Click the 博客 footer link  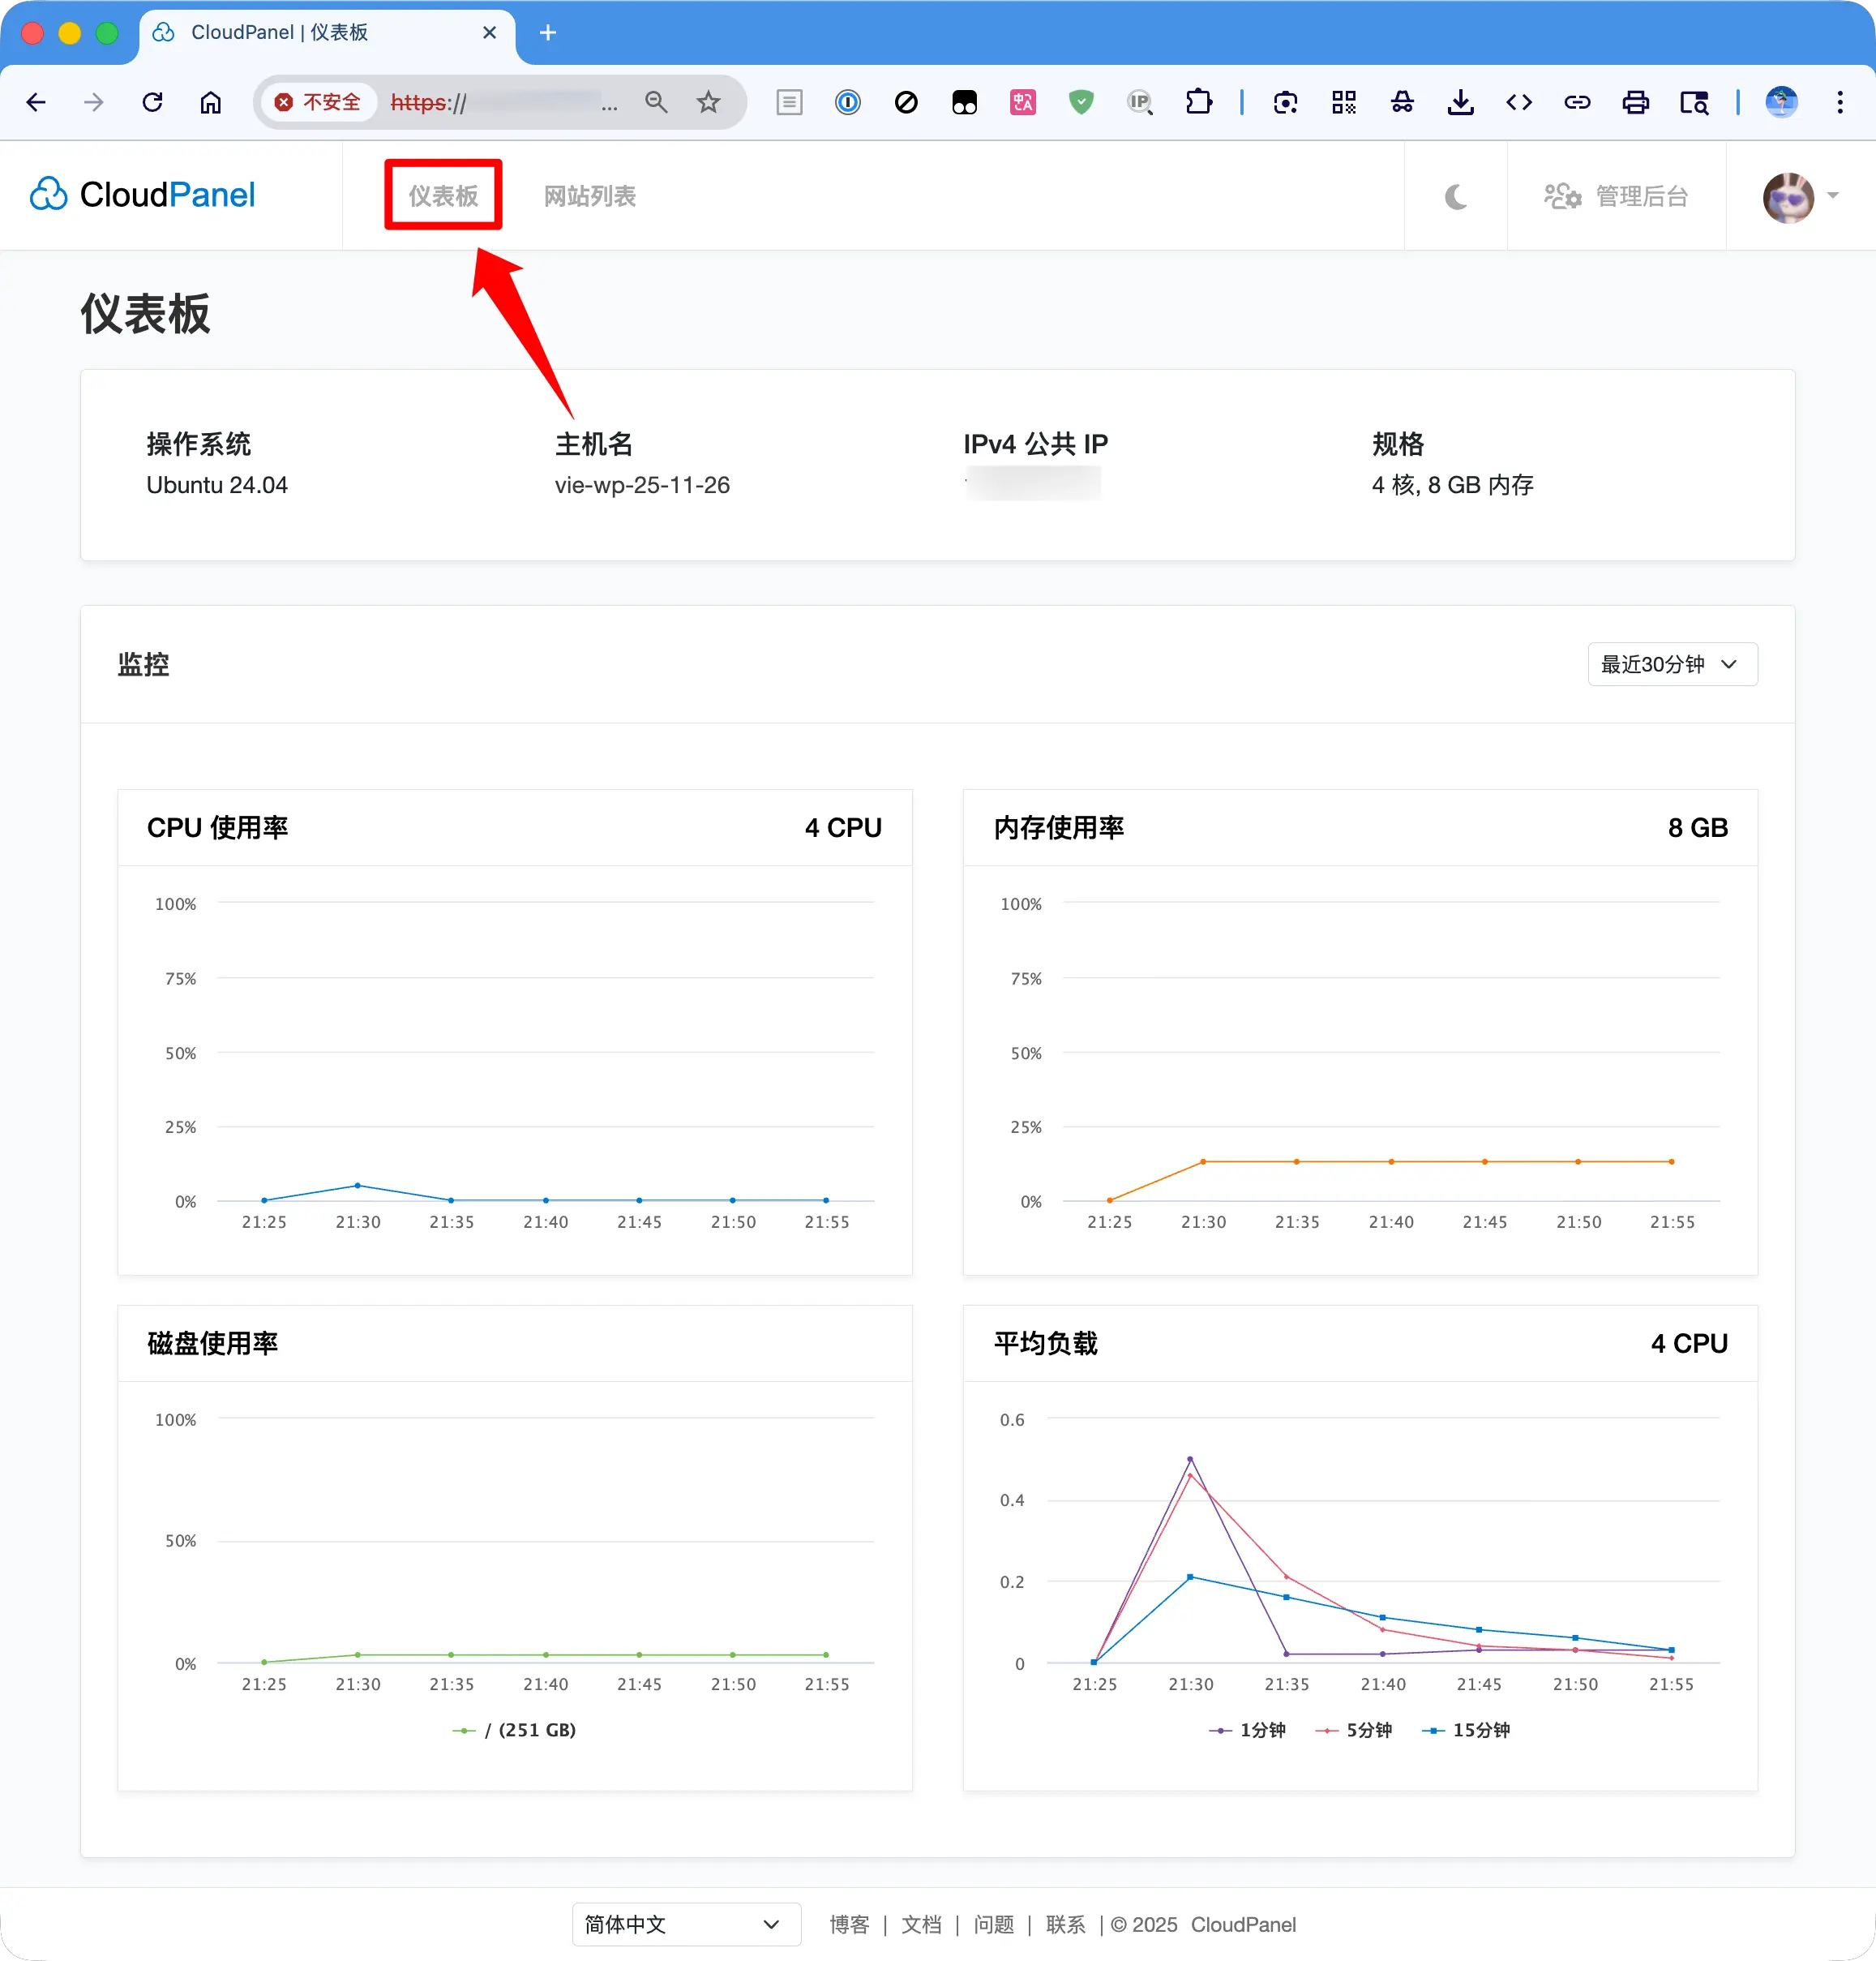click(x=848, y=1924)
